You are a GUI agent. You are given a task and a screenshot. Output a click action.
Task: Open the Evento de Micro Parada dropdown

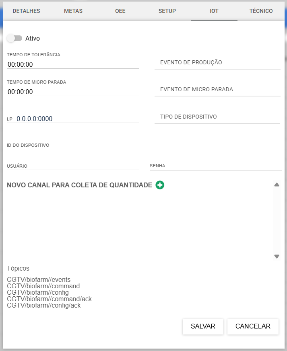click(217, 90)
